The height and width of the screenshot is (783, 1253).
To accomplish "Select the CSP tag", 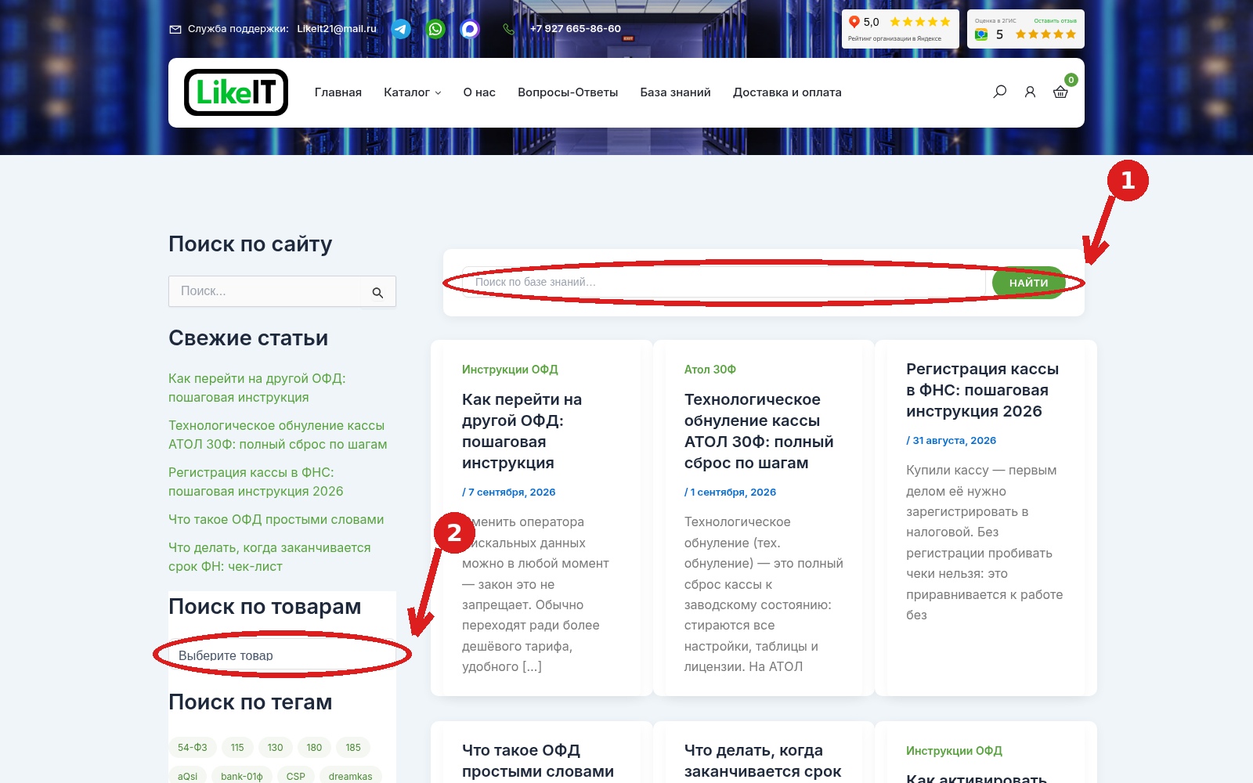I will (295, 776).
